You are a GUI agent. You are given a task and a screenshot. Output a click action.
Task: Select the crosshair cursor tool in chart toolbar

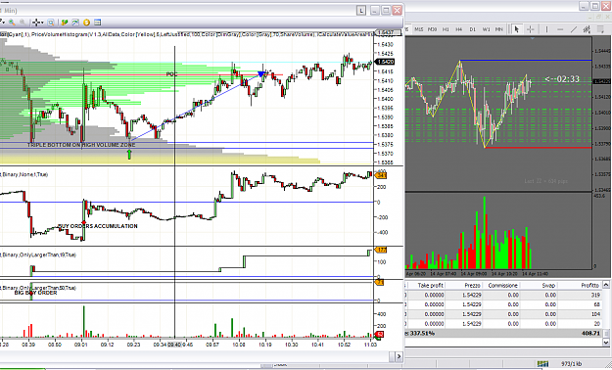[x=36, y=23]
